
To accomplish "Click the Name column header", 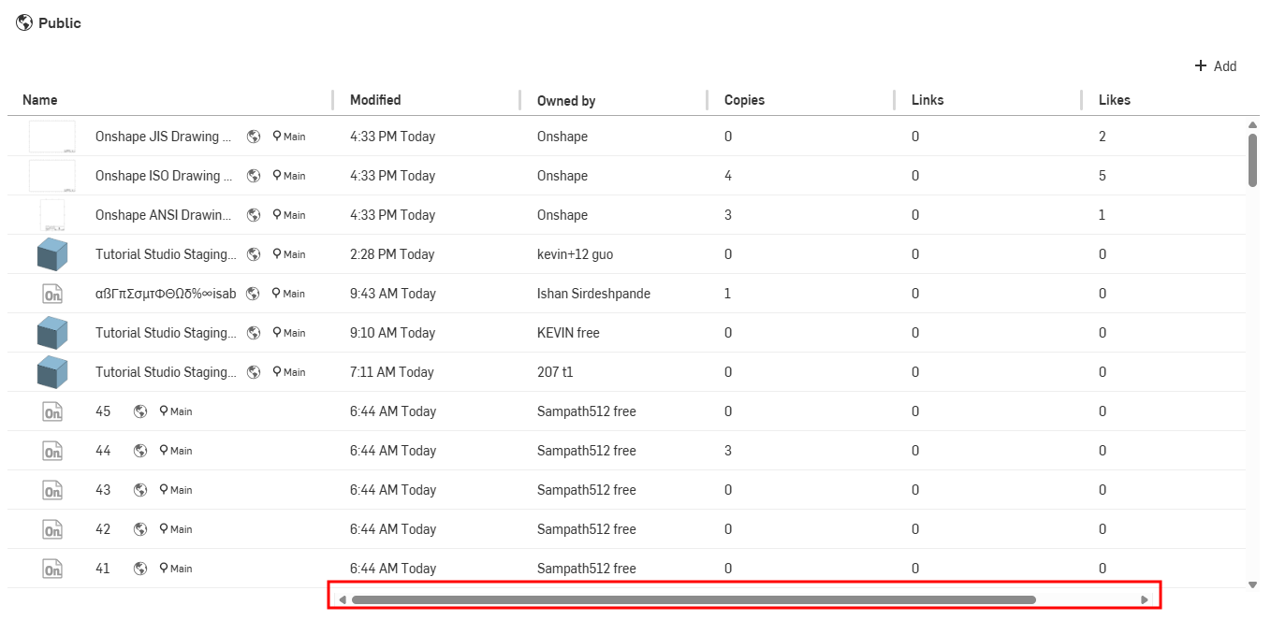I will point(41,99).
